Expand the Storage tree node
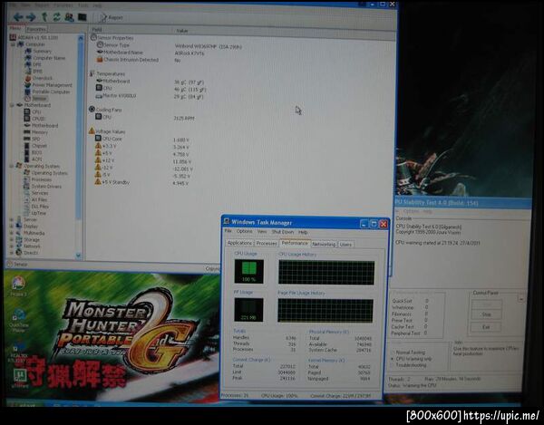544x425 pixels. pyautogui.click(x=12, y=239)
